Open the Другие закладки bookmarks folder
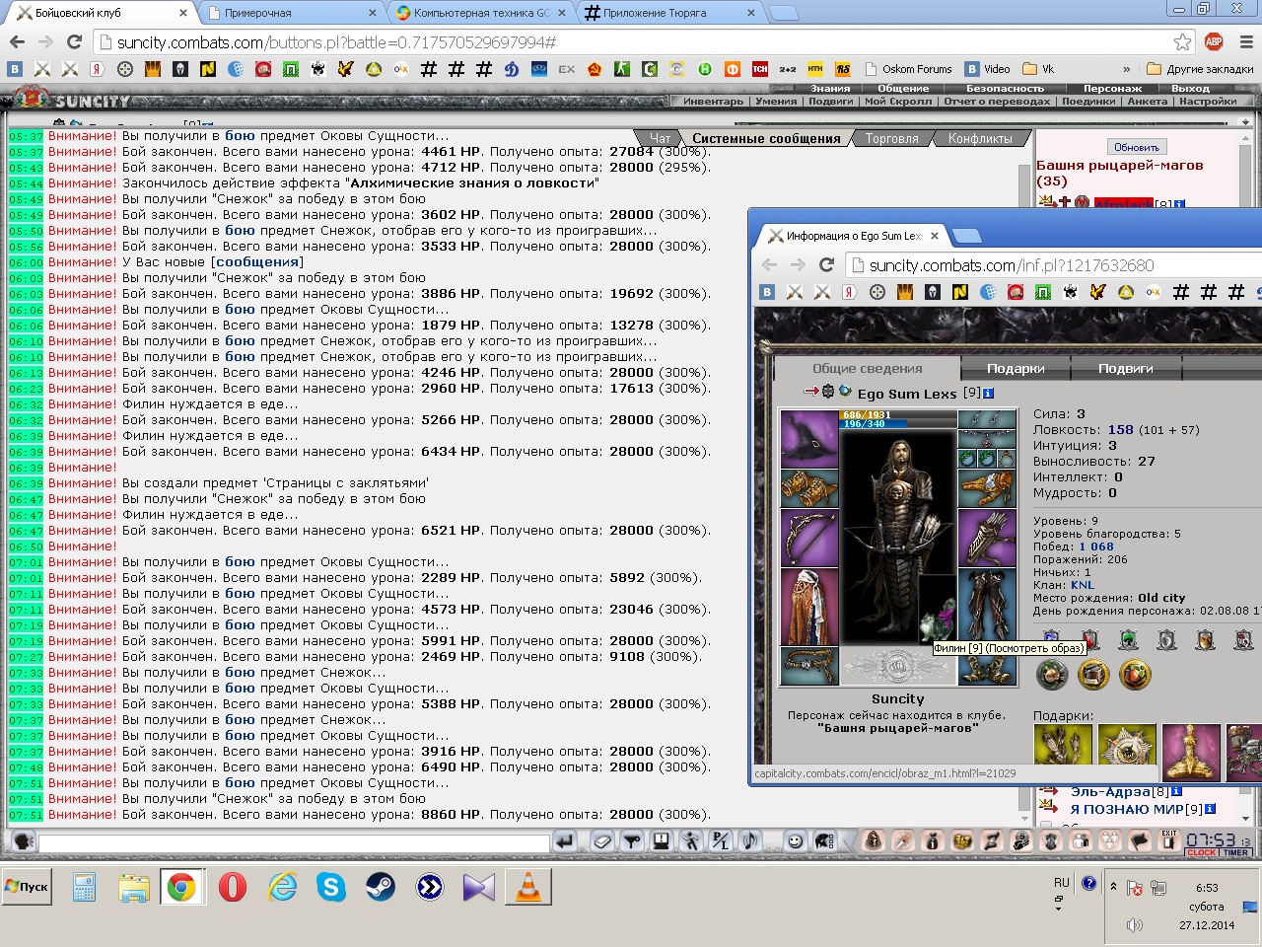 [x=1200, y=69]
